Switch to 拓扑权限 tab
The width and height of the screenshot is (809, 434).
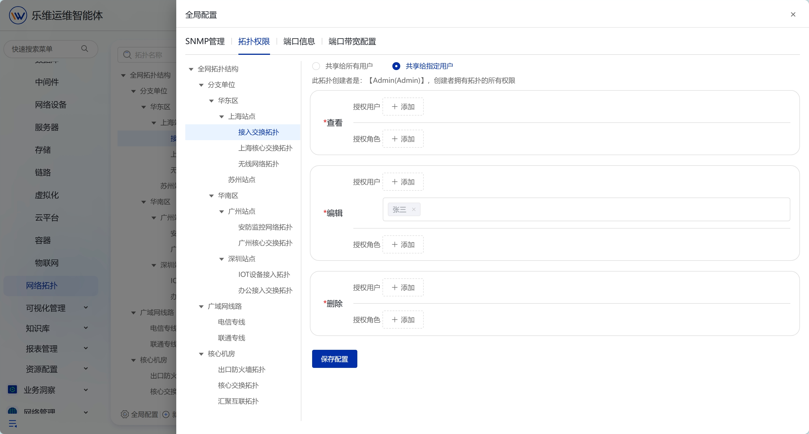254,42
